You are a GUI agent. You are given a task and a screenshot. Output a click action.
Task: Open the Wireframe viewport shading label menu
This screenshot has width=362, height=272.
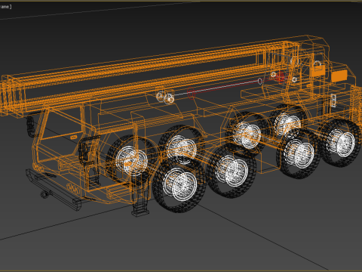5,7
